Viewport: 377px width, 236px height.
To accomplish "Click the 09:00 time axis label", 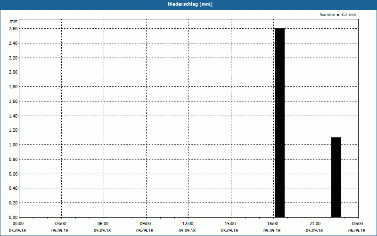I will (146, 224).
